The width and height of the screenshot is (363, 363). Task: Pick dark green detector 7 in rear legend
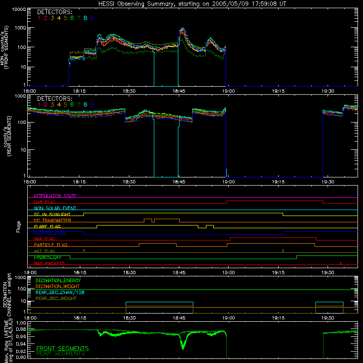click(78, 105)
